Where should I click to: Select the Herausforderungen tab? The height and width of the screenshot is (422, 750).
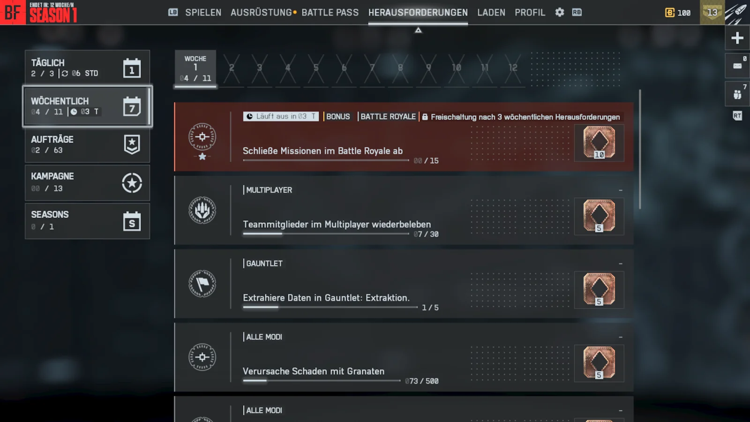coord(418,13)
